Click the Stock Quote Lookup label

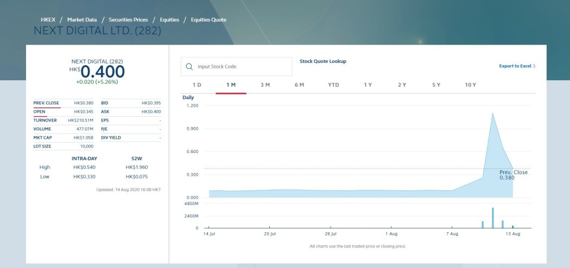[323, 61]
